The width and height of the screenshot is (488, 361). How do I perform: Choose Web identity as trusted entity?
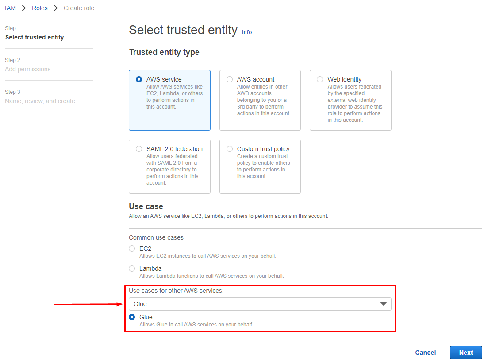click(x=319, y=79)
